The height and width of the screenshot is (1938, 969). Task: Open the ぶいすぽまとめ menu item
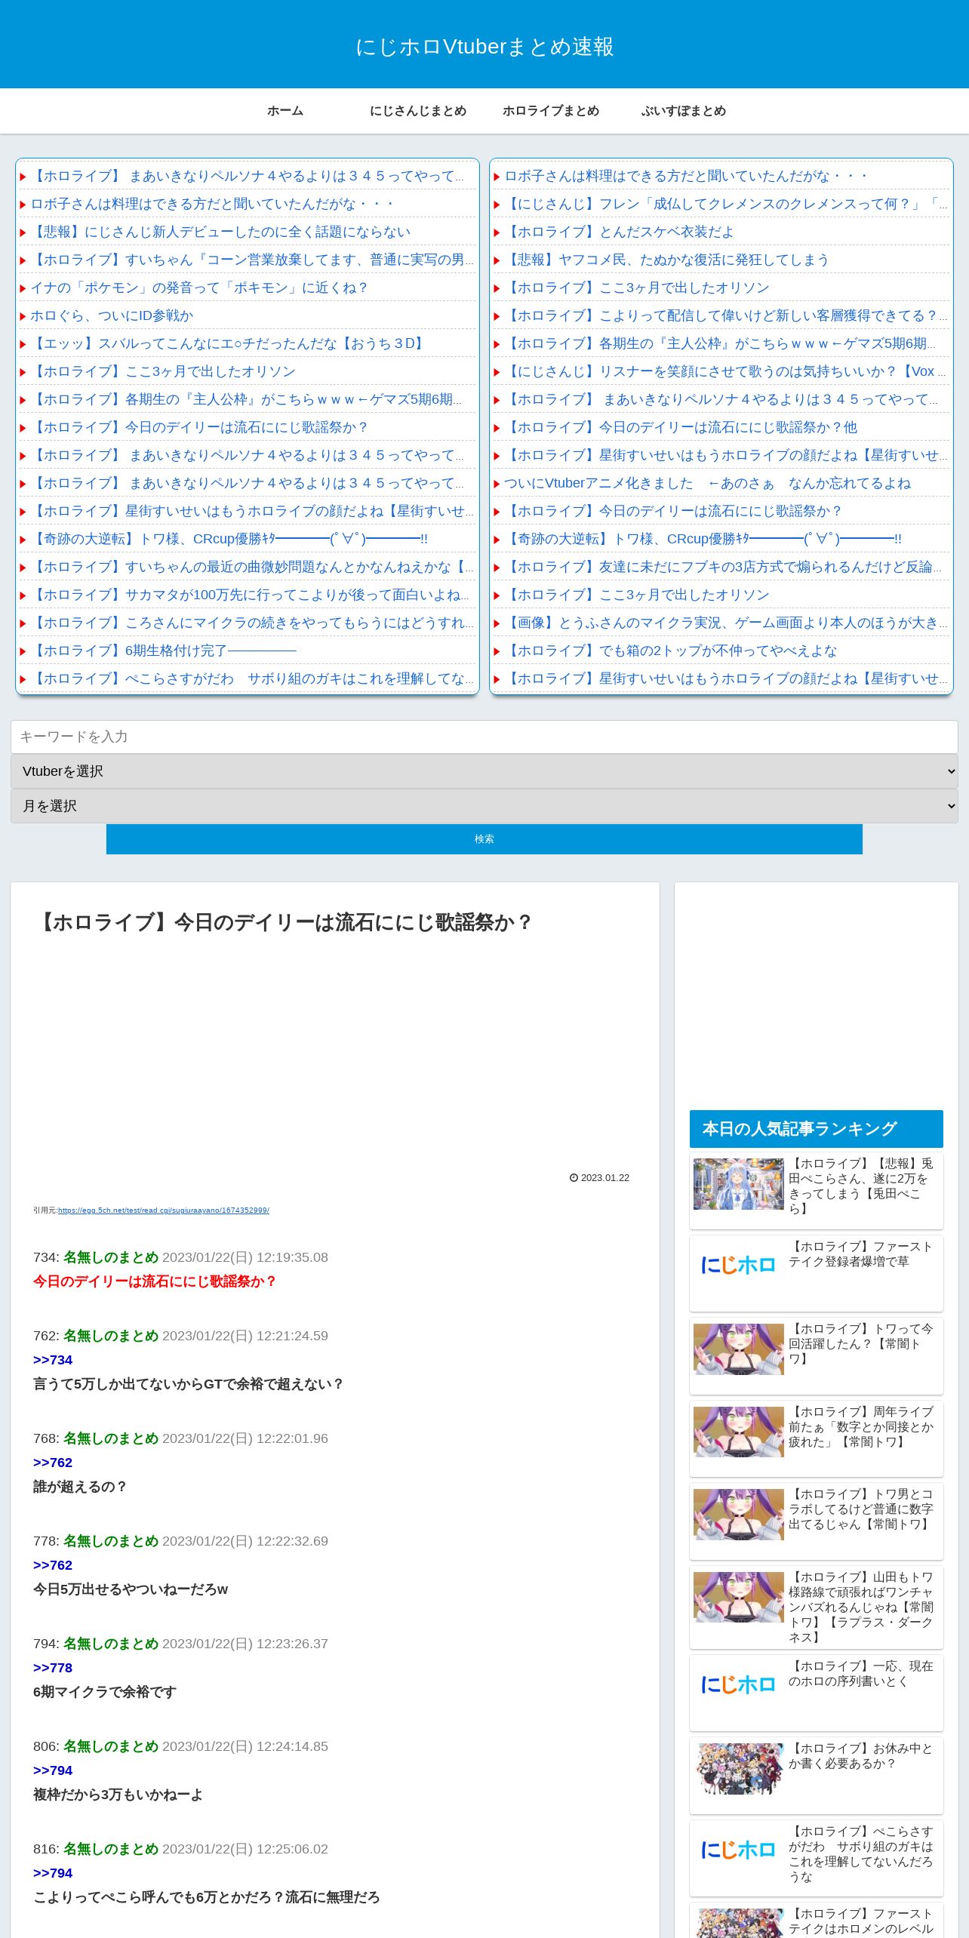tap(684, 111)
